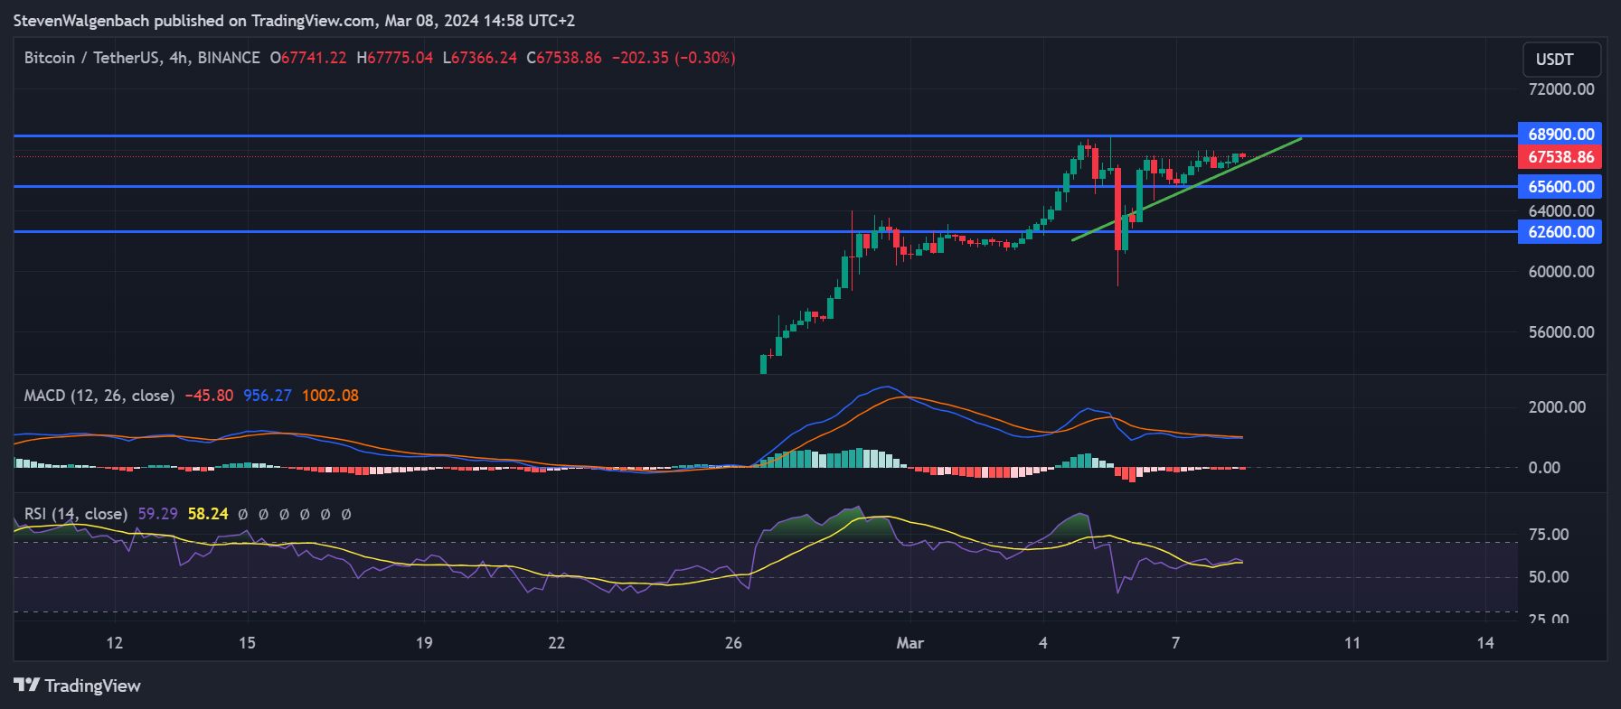Viewport: 1621px width, 709px height.
Task: Click date 11 on time axis
Action: (1352, 643)
